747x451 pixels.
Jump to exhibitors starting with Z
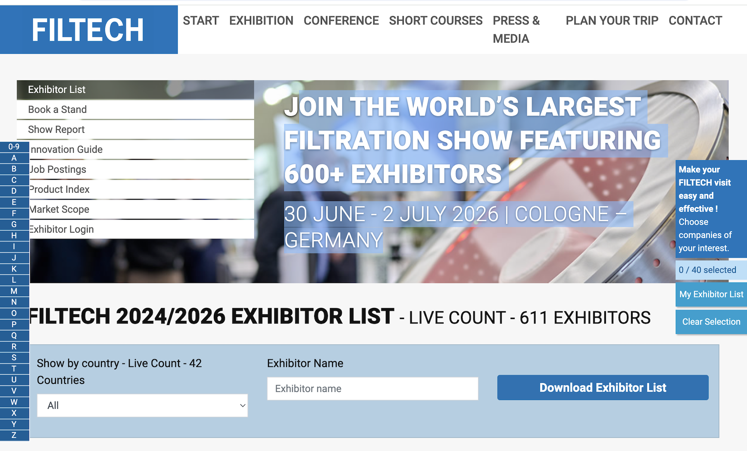(x=14, y=435)
